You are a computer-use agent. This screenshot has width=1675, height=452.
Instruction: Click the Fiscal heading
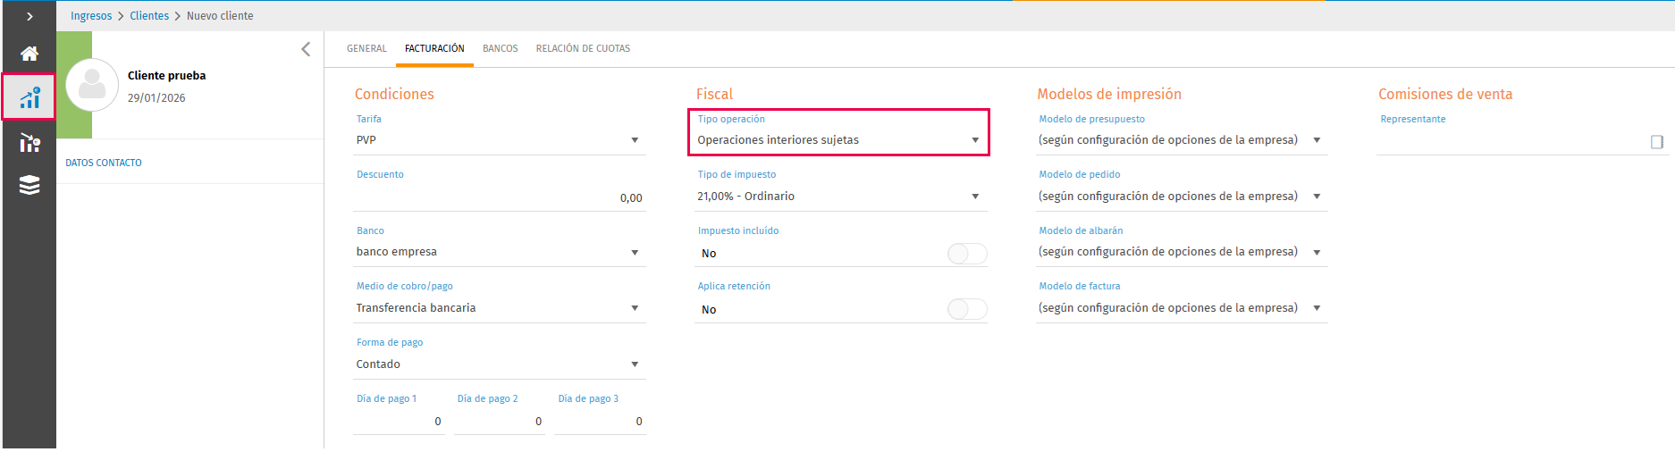point(714,94)
